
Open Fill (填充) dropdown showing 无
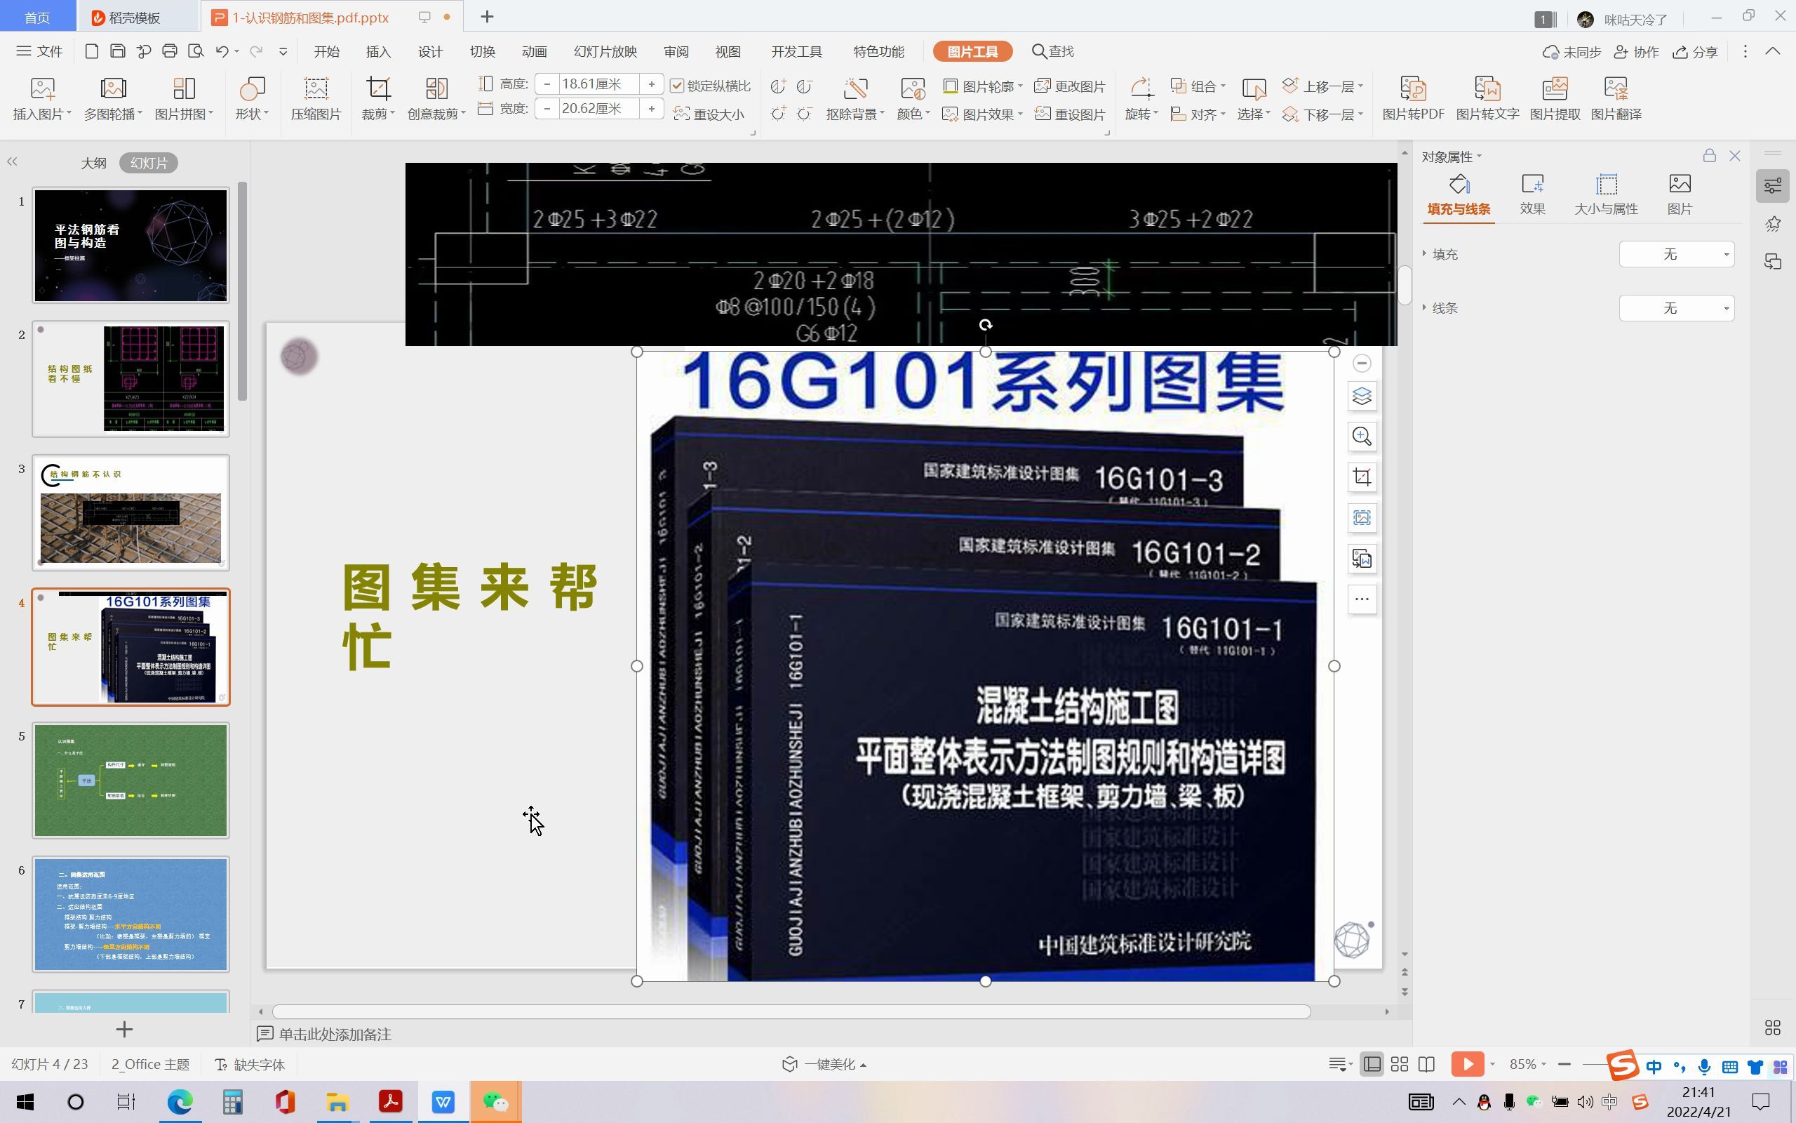(x=1676, y=255)
